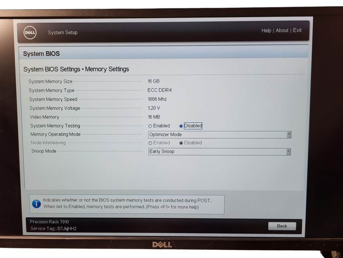Image resolution: width=343 pixels, height=258 pixels.
Task: Click the System Memory Testing label
Action: click(55, 126)
